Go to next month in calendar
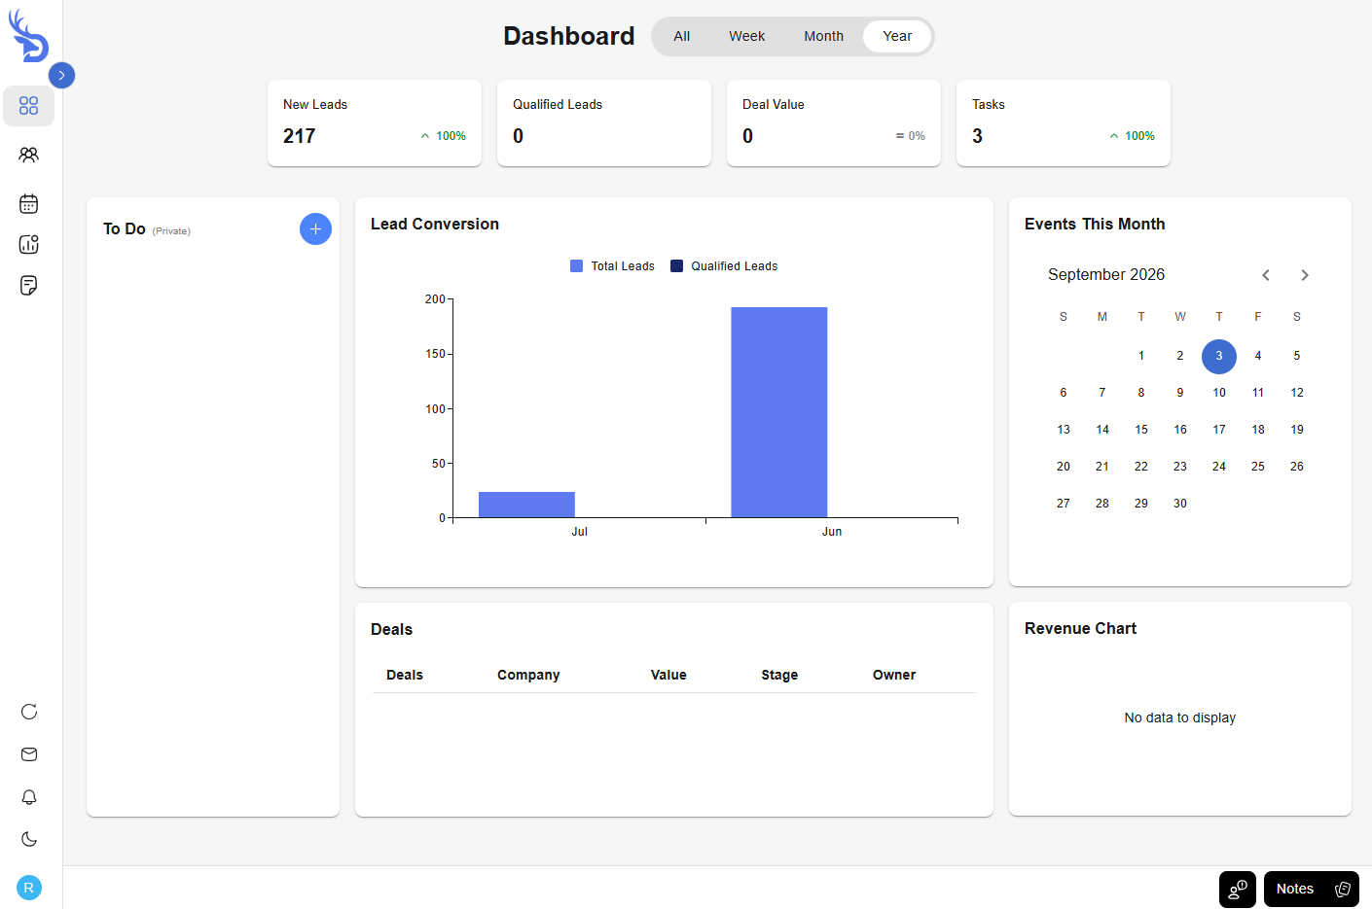1372x909 pixels. [1305, 275]
